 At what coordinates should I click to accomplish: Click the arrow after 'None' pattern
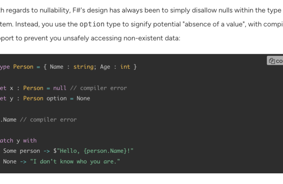click(23, 162)
